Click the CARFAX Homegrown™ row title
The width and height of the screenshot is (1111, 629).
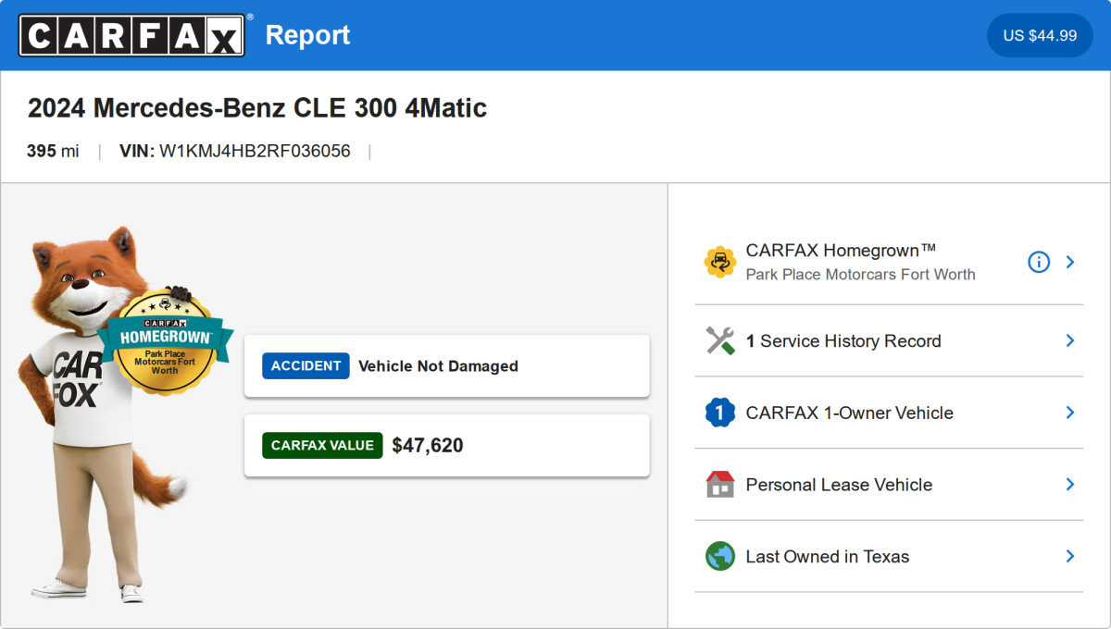[x=841, y=251]
